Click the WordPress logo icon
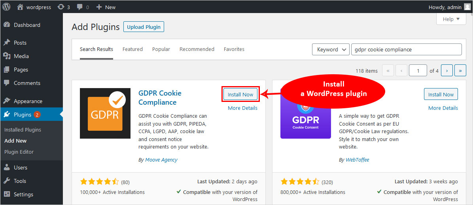The width and height of the screenshot is (473, 205). (x=7, y=7)
